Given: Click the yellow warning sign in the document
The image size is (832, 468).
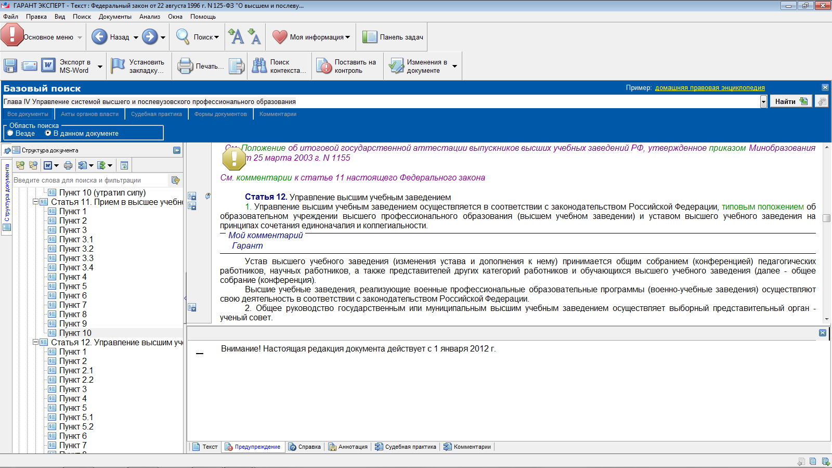Looking at the screenshot, I should pos(234,159).
